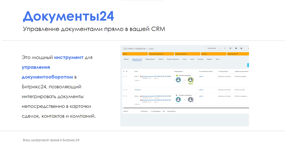Click the PDF icon beside Договор на оплату

click(141, 76)
